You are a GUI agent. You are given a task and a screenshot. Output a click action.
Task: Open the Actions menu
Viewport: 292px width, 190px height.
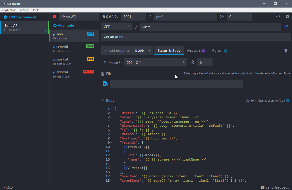click(24, 10)
